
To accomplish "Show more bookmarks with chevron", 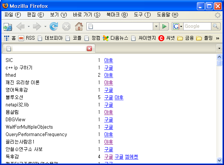I will pyautogui.click(x=217, y=38).
